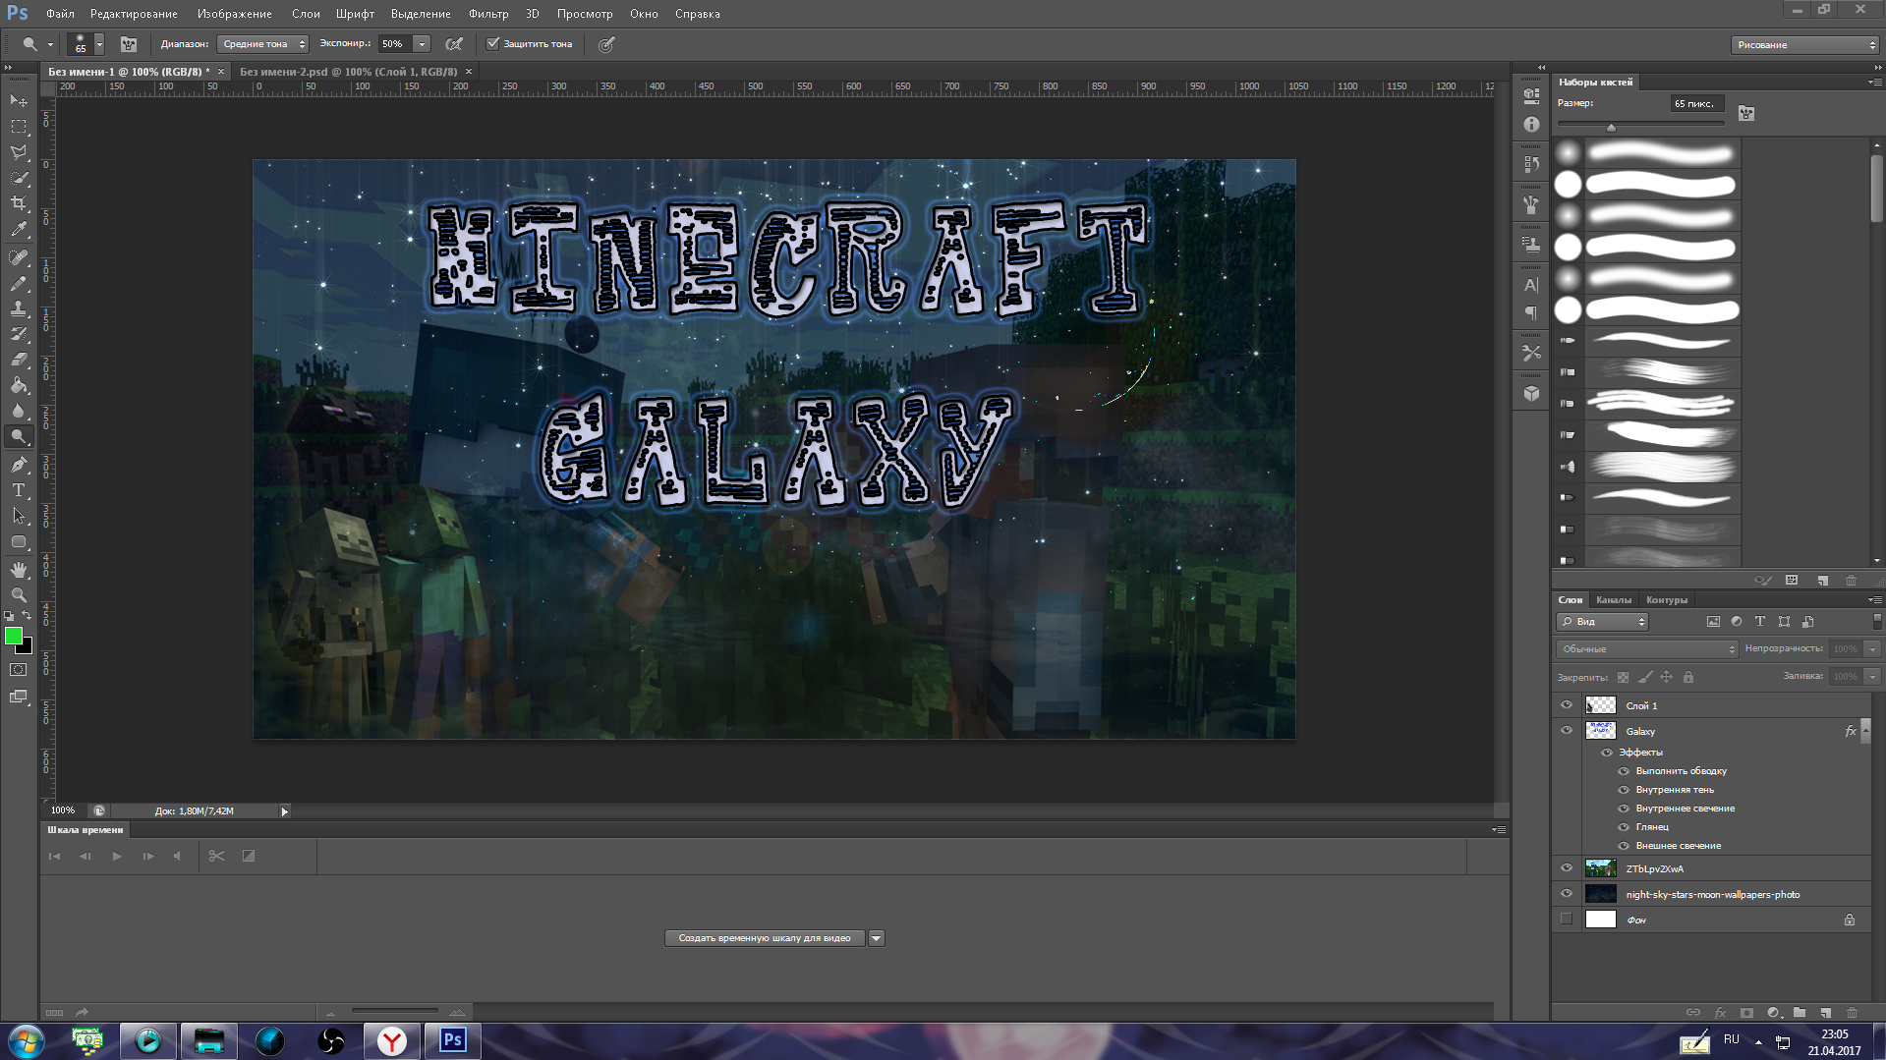Open the Заливка fill dropdown arrow
This screenshot has width=1886, height=1060.
[x=1872, y=677]
